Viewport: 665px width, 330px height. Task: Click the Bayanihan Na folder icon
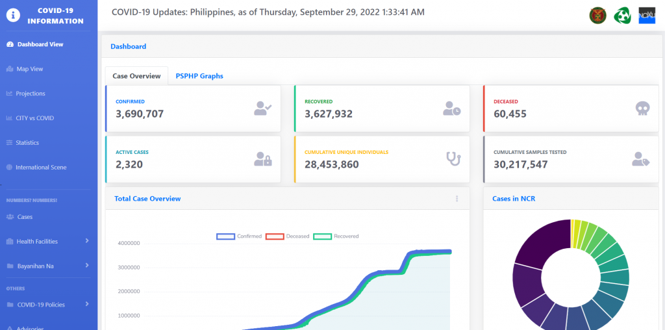tap(10, 266)
